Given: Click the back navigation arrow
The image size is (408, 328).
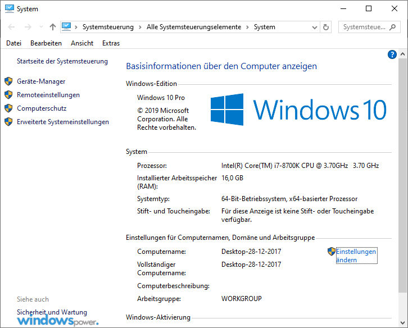Looking at the screenshot, I should [12, 27].
